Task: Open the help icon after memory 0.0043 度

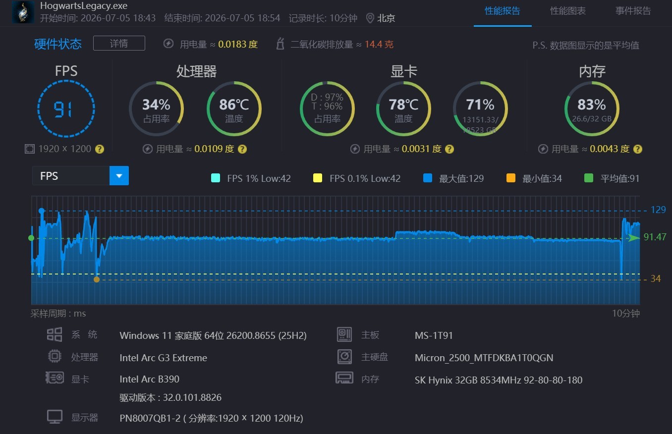Action: tap(638, 149)
